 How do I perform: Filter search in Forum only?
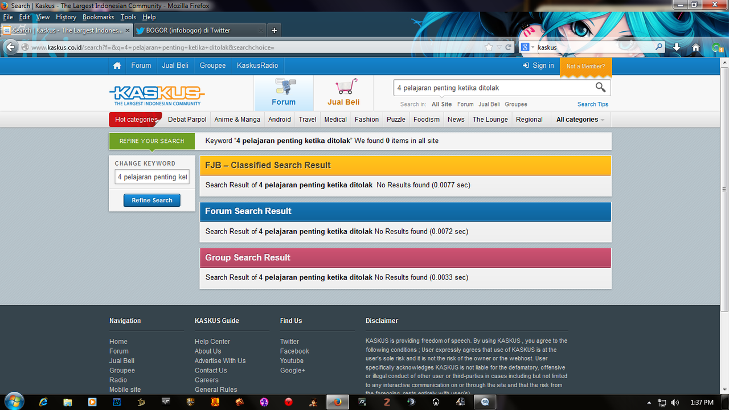(465, 104)
